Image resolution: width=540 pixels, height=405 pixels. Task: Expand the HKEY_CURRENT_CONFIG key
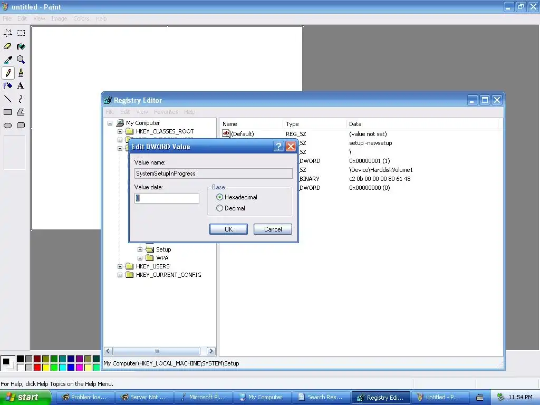click(x=120, y=275)
